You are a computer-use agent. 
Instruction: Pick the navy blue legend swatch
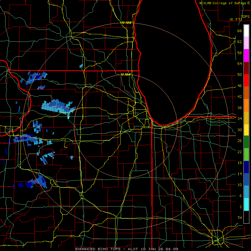(x=246, y=167)
